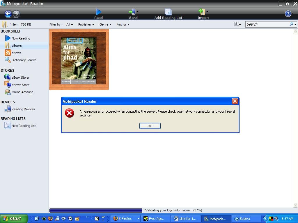
Task: Click the eBooks shelf icon in sidebar
Action: [x=8, y=46]
